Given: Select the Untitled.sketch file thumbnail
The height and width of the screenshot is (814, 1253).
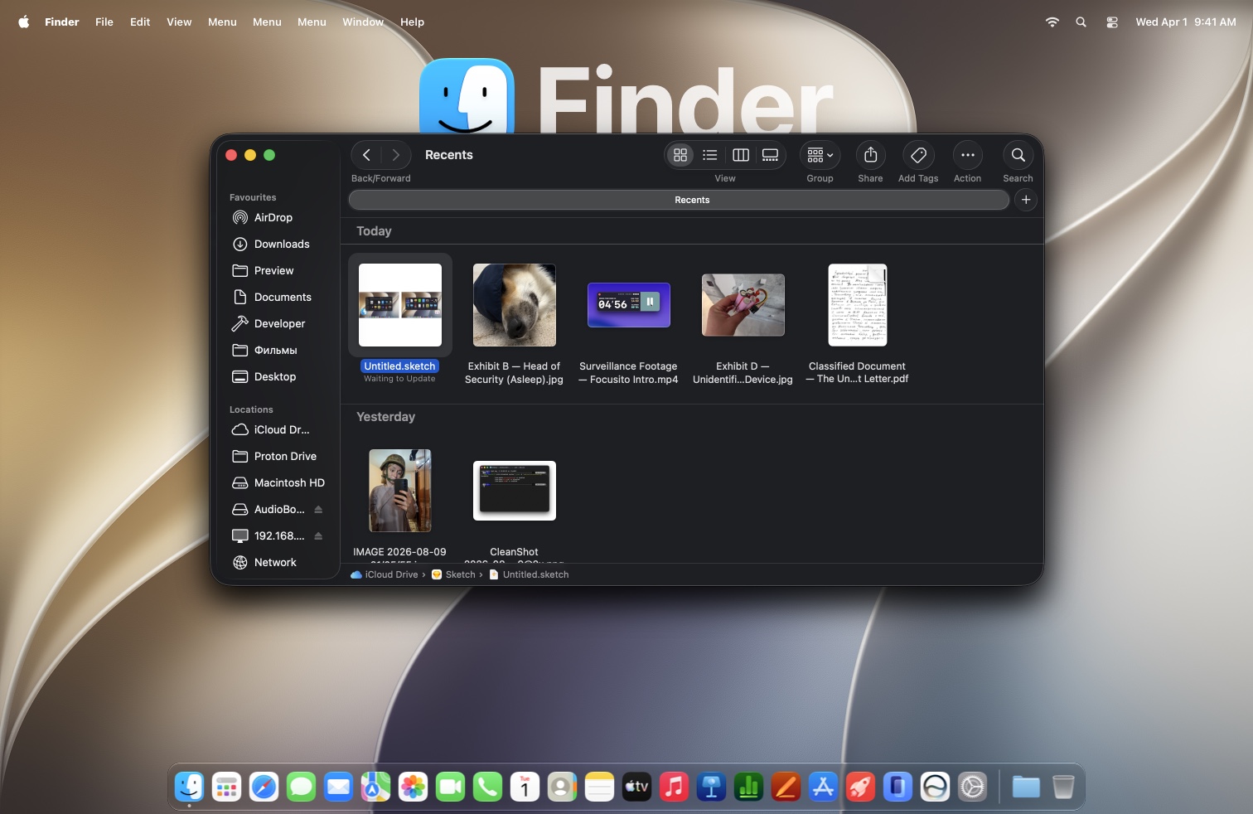Looking at the screenshot, I should [400, 305].
